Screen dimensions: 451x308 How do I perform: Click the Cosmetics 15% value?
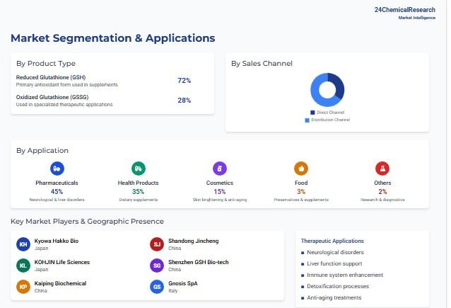(219, 192)
